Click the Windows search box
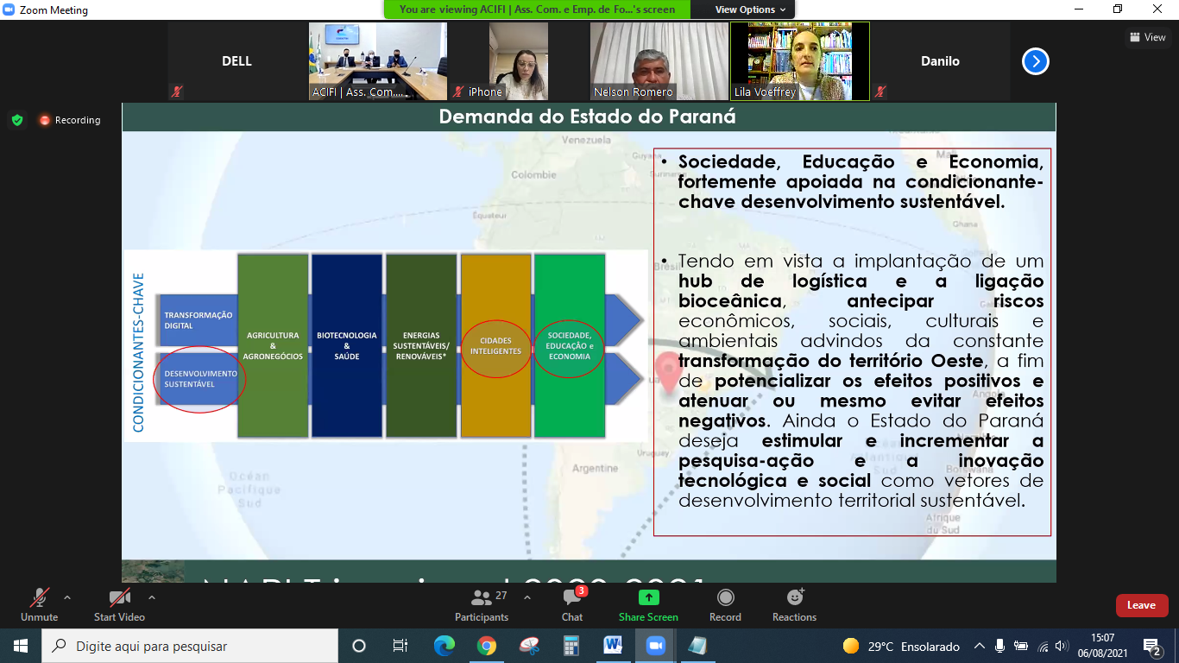Viewport: 1179px width, 663px height. (190, 646)
